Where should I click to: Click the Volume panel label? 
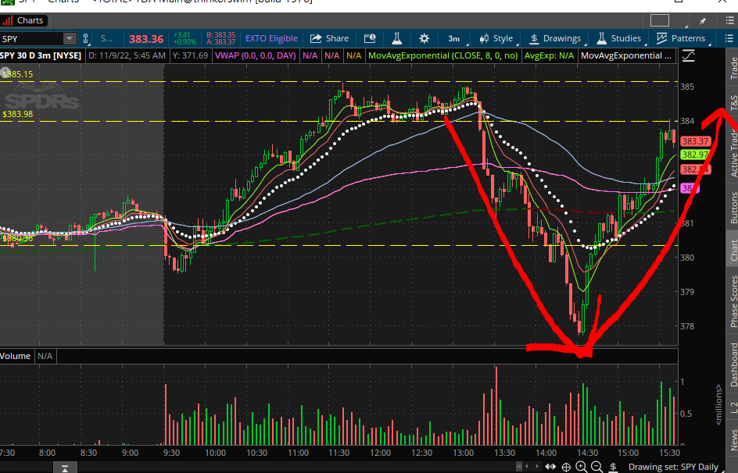(15, 356)
